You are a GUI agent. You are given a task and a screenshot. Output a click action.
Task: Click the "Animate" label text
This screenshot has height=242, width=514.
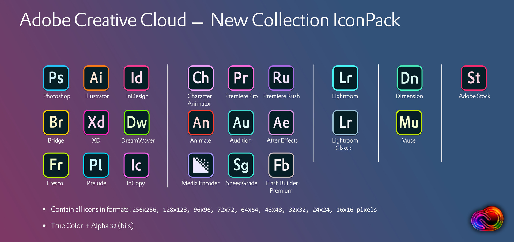pyautogui.click(x=201, y=140)
